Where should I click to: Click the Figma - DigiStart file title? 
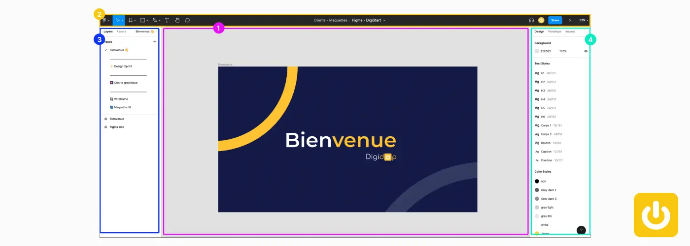tap(367, 20)
